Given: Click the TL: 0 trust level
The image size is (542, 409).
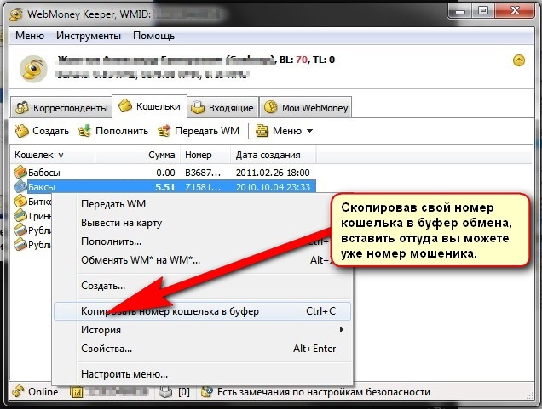Looking at the screenshot, I should tap(324, 60).
